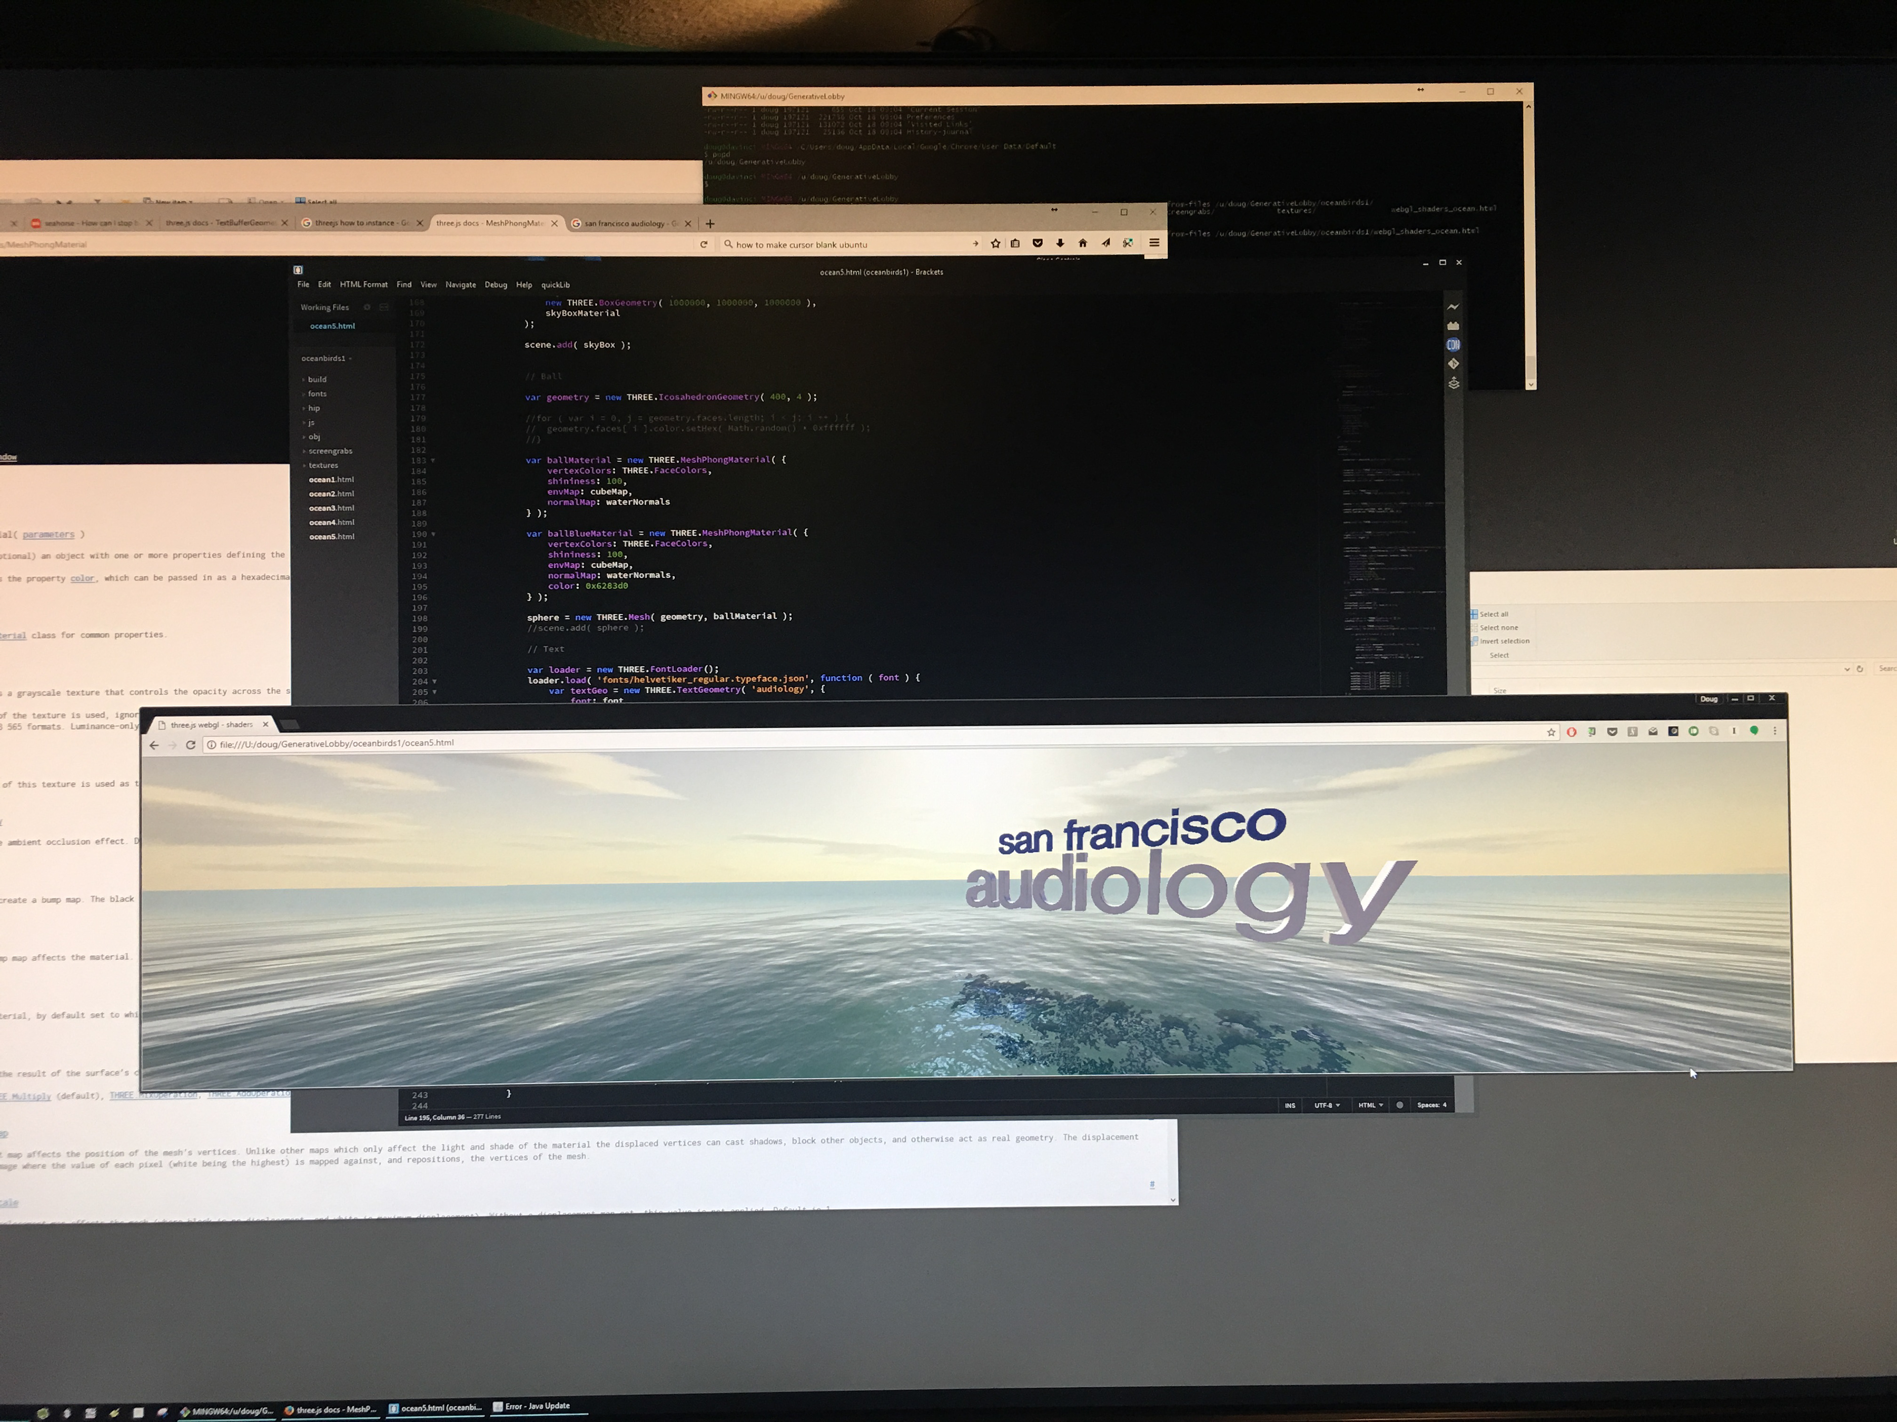Open ocean1.html in the Brackets file tree
Image resolution: width=1897 pixels, height=1422 pixels.
[x=331, y=480]
